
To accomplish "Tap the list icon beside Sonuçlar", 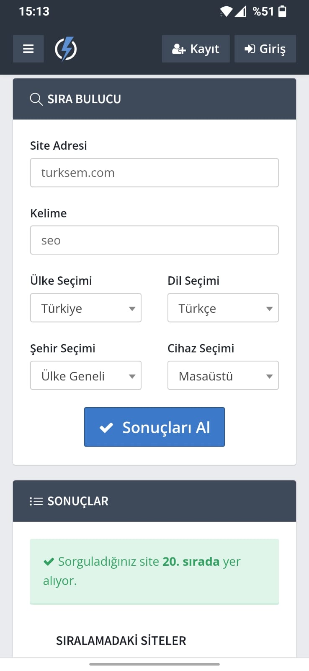I will [36, 501].
